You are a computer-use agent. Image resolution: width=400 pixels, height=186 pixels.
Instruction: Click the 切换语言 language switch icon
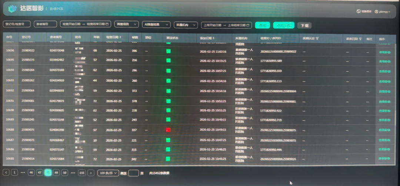359,11
